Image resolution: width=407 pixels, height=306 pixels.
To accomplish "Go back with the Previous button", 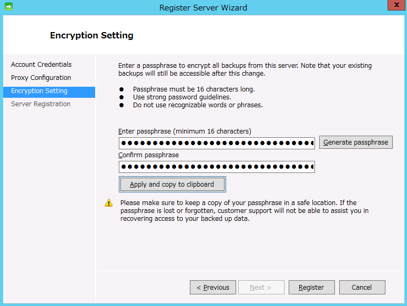I will 213,288.
